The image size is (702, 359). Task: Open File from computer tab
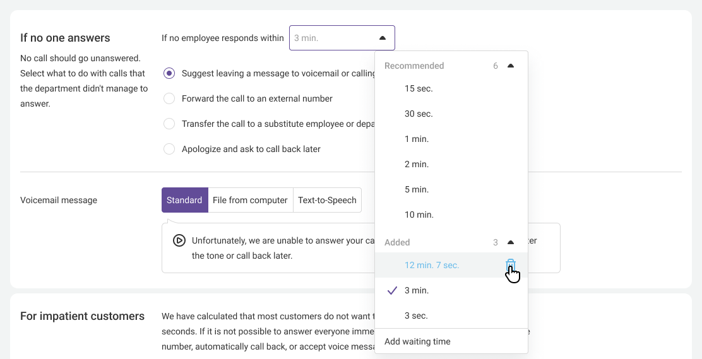250,200
